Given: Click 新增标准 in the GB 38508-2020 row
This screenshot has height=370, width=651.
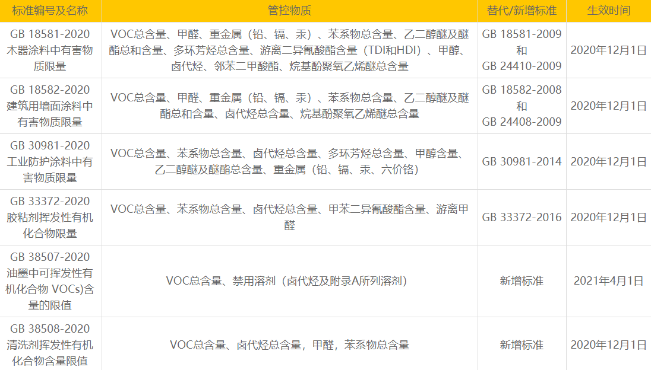Looking at the screenshot, I should click(x=522, y=345).
